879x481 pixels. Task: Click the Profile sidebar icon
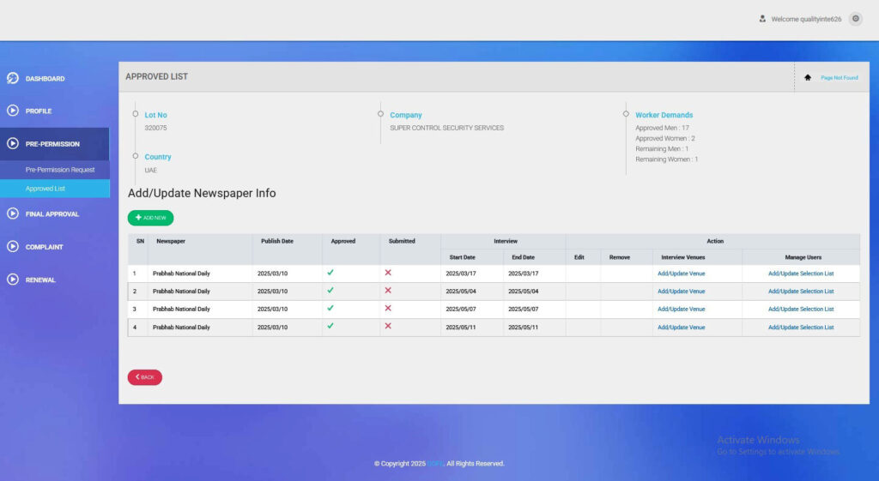[x=13, y=111]
